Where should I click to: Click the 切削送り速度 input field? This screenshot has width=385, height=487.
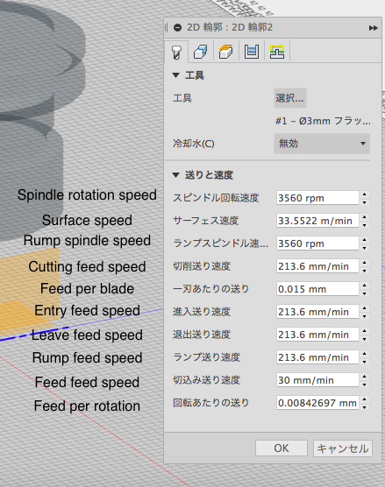[x=317, y=266]
